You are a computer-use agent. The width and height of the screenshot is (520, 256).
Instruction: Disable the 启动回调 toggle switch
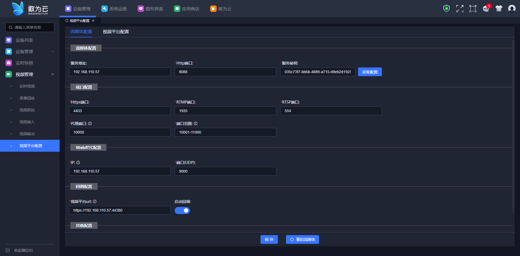(x=182, y=210)
